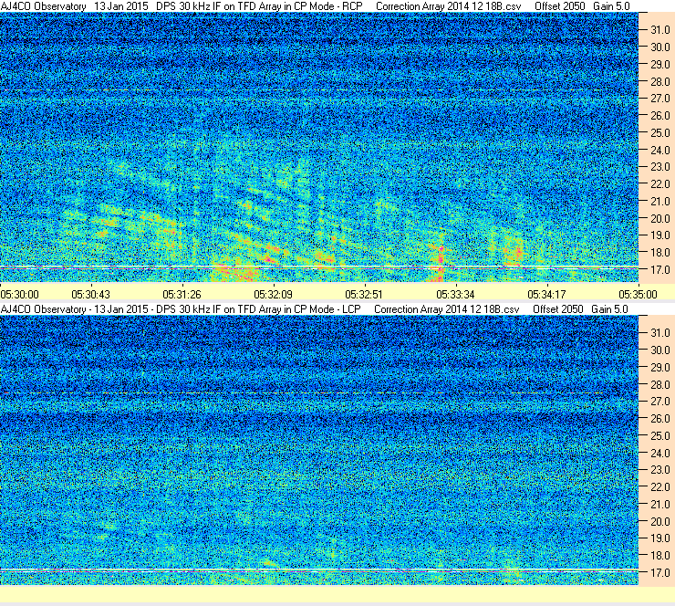
Task: Click 'AJ4CO Observatory' in the RCP title
Action: [44, 6]
